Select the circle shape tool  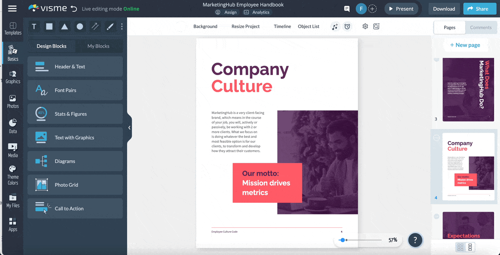[x=80, y=26]
